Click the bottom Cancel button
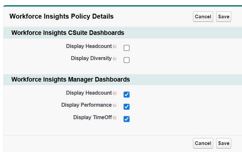The width and height of the screenshot is (242, 156). pyautogui.click(x=203, y=143)
